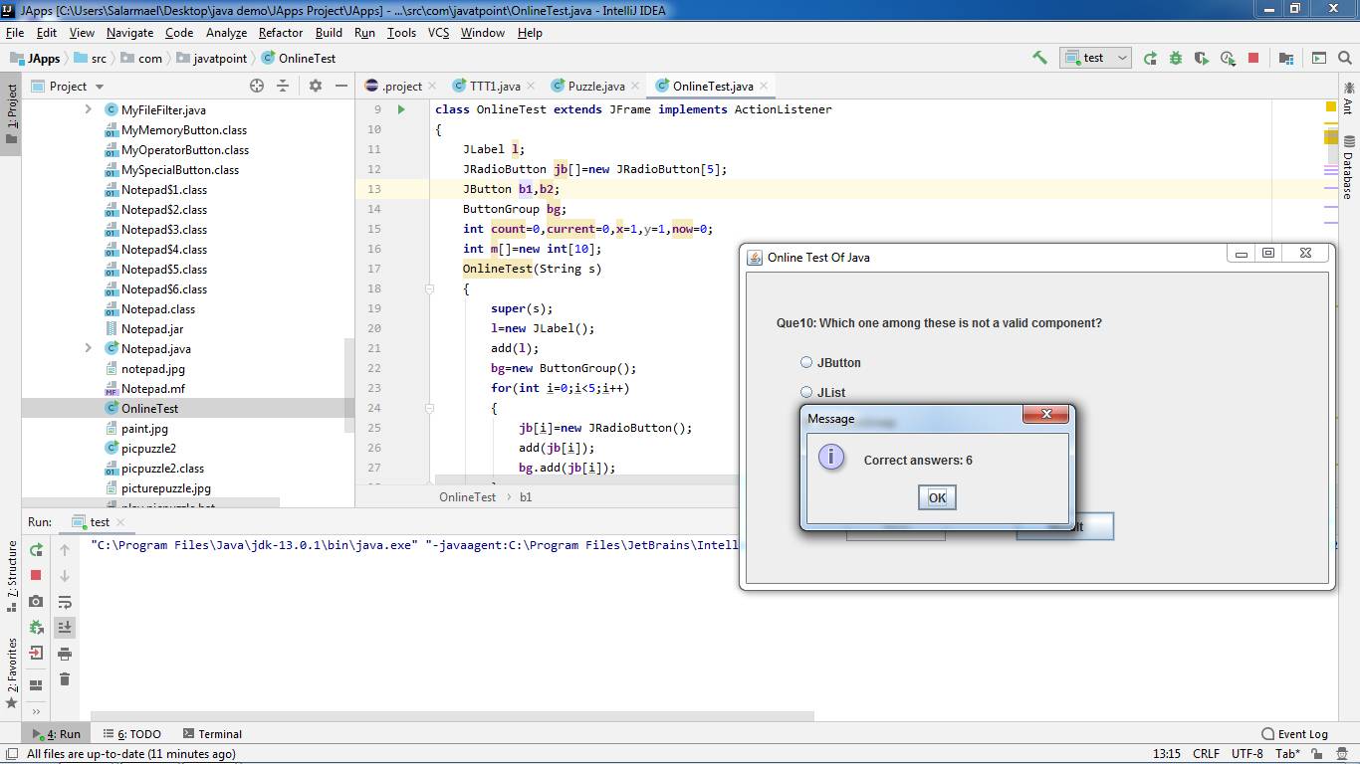Show more Run panel actions chevron

click(x=36, y=710)
